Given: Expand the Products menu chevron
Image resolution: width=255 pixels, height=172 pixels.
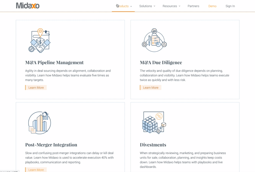Looking at the screenshot, I should coord(131,6).
